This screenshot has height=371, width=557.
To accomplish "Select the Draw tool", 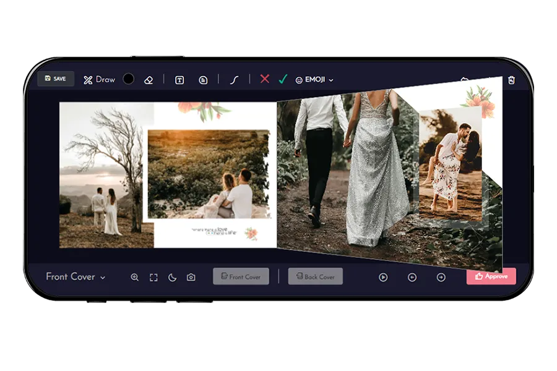I will pyautogui.click(x=99, y=80).
